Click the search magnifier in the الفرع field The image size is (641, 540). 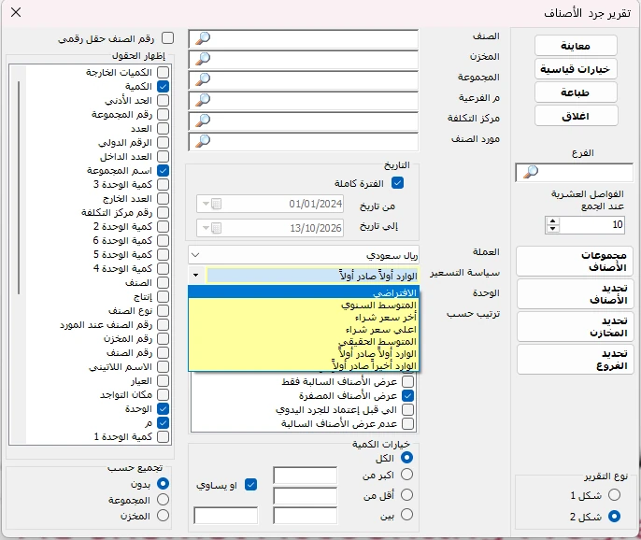coord(531,172)
